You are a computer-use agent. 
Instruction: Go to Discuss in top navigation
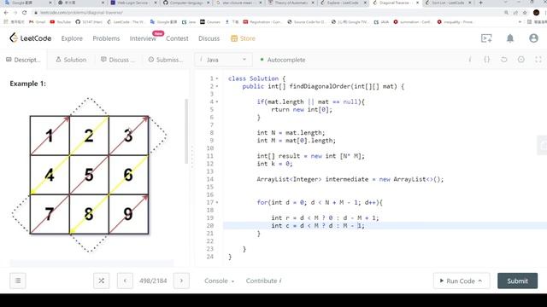(209, 38)
